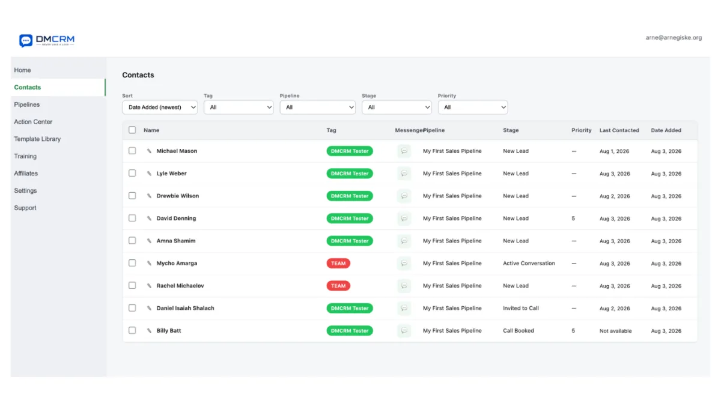Open the Sort dropdown Date Added (newest)
This screenshot has height=404, width=721.
pyautogui.click(x=160, y=107)
